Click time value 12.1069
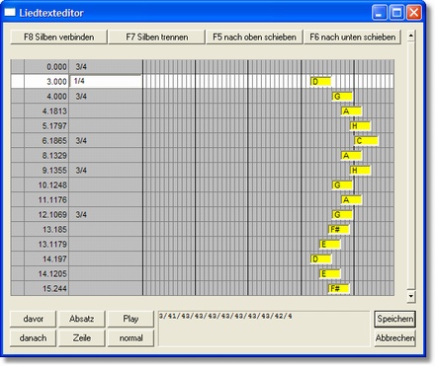Viewport: 435px width, 366px height. [52, 215]
